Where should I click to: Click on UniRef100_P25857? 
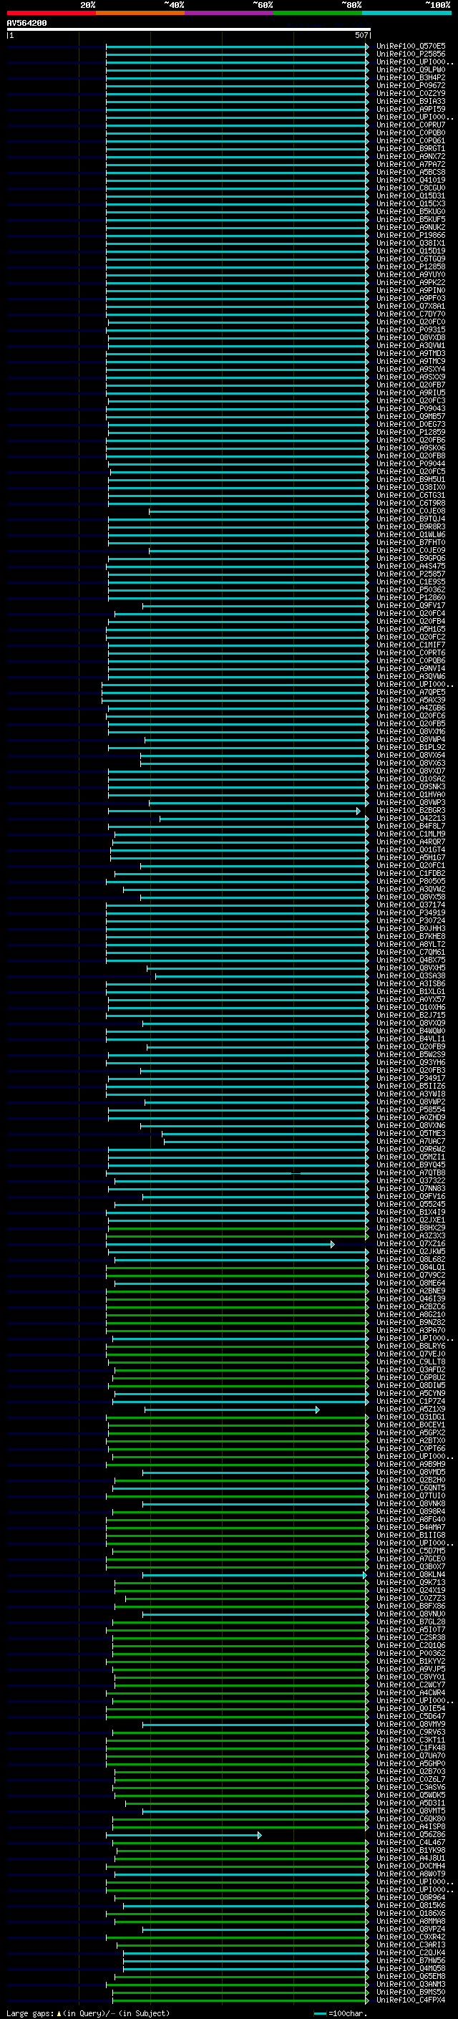(411, 574)
